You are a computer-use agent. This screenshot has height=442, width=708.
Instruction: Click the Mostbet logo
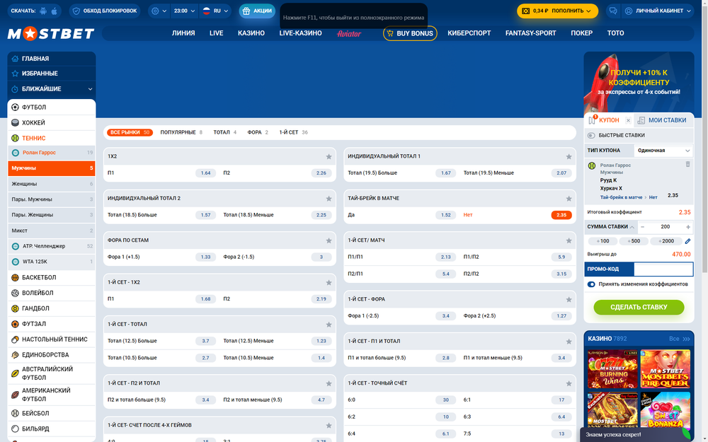51,33
